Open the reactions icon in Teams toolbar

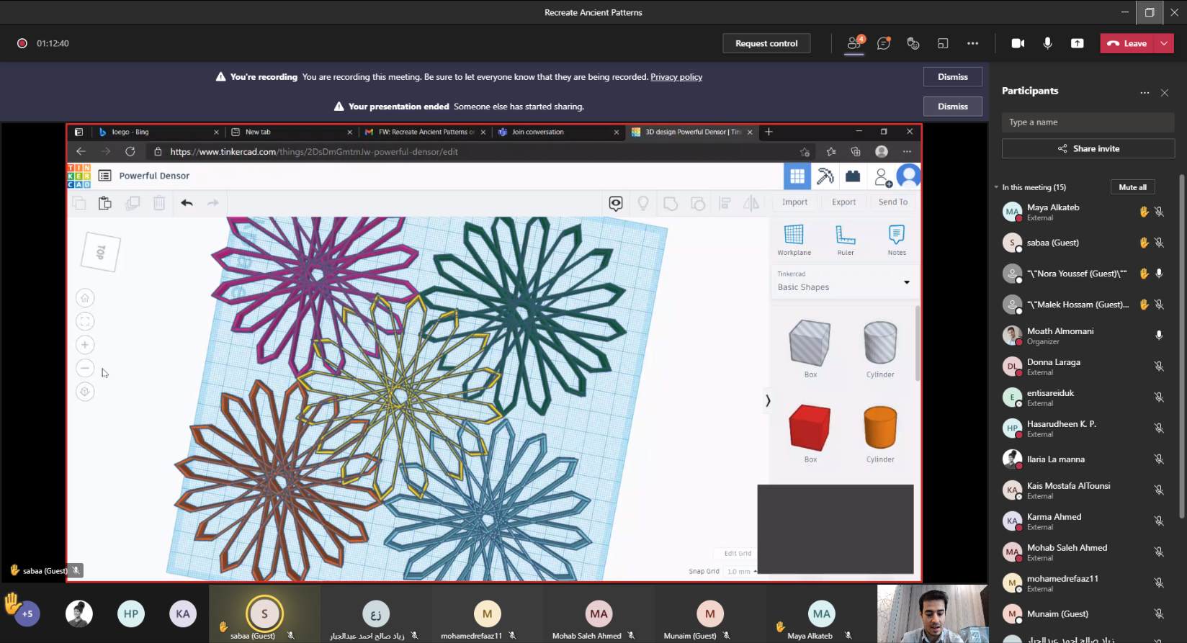913,43
